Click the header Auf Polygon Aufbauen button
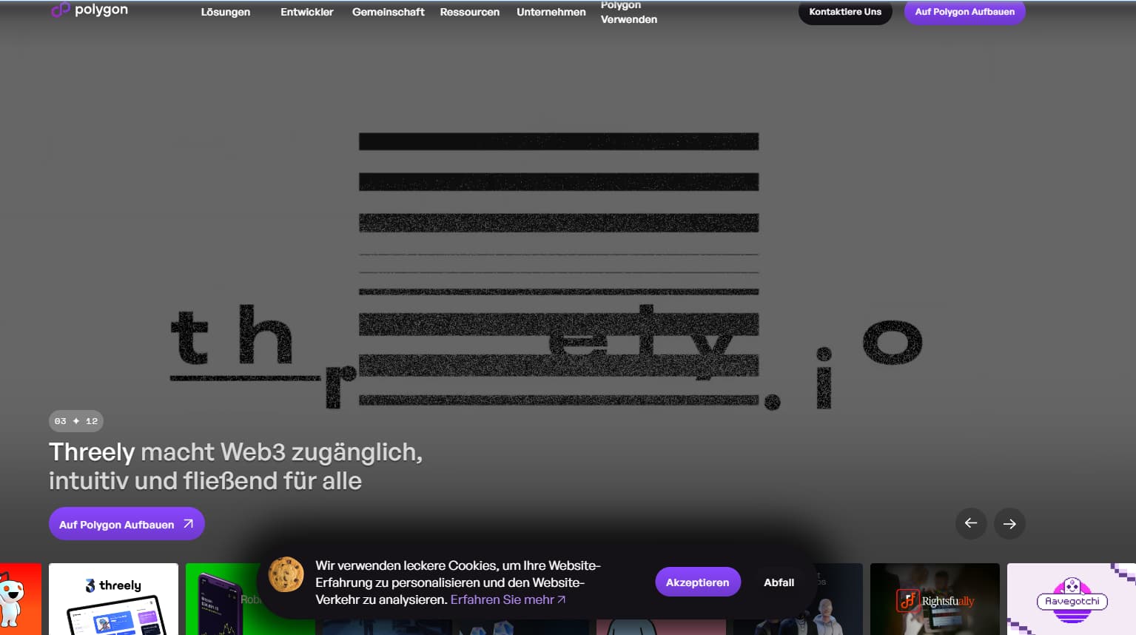Screen dimensions: 1136x635 965,12
